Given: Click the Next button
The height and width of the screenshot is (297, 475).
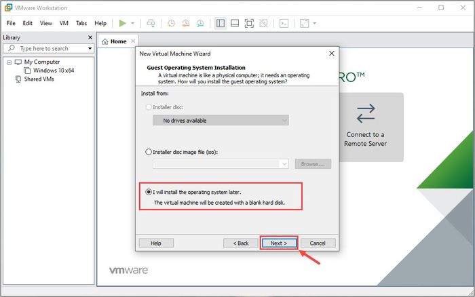Looking at the screenshot, I should tap(279, 243).
